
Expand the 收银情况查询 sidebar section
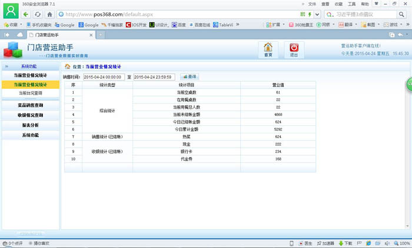point(30,115)
